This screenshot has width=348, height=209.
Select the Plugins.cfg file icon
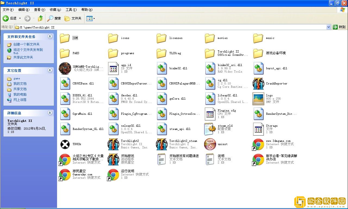click(210, 114)
